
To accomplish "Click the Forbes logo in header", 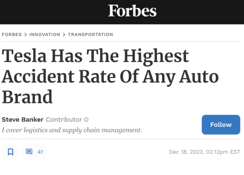I will [x=132, y=11].
